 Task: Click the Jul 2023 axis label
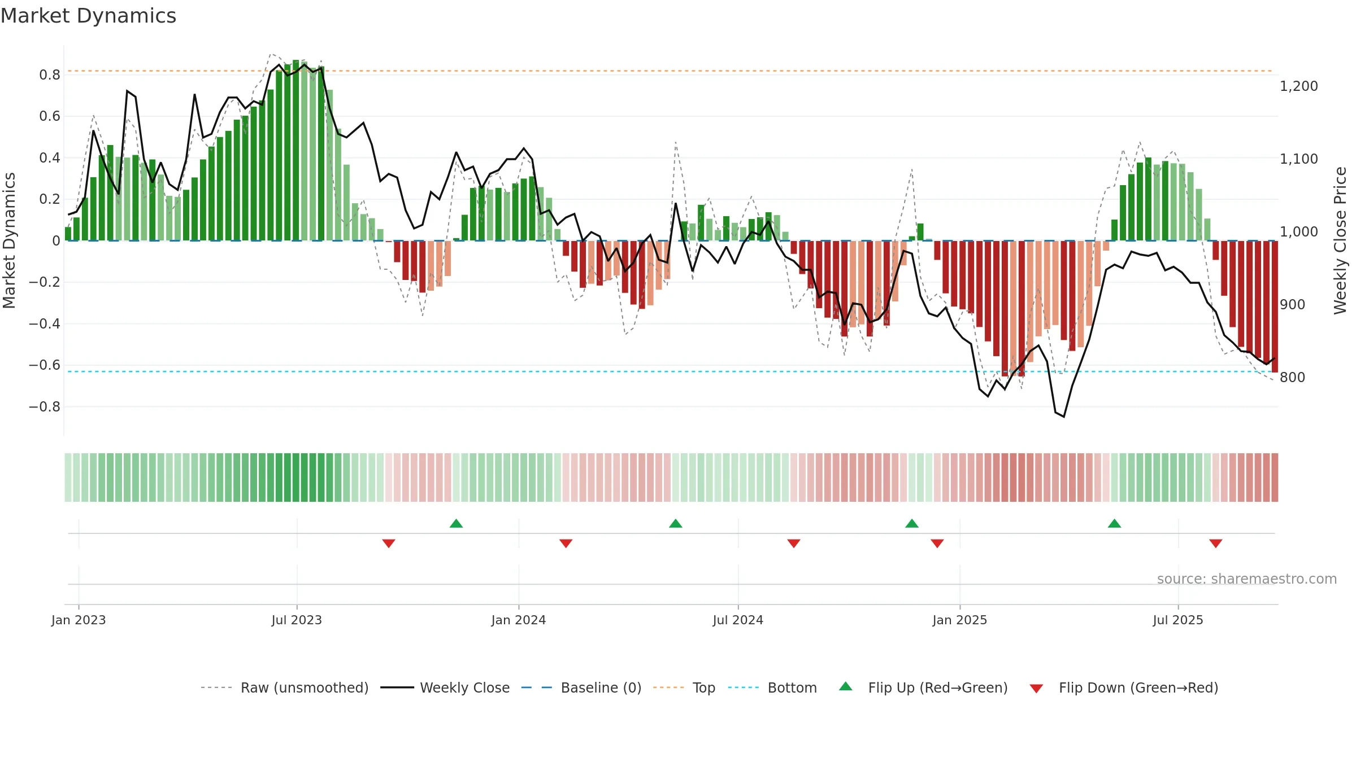[x=297, y=620]
